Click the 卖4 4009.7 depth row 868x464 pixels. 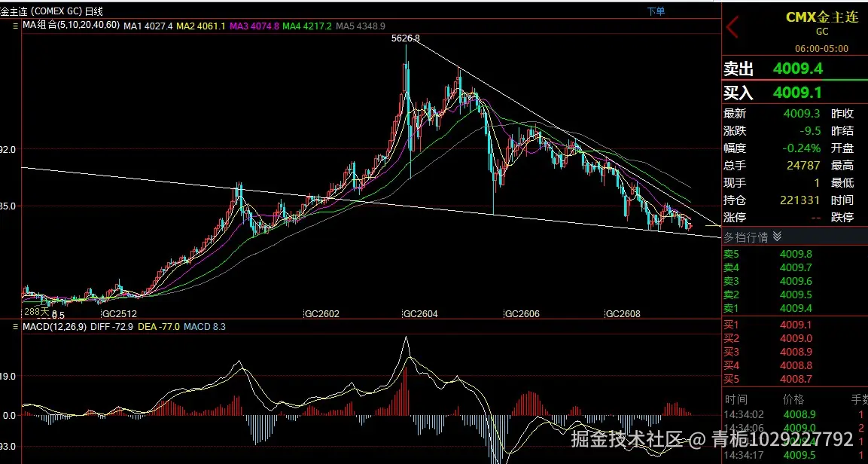pyautogui.click(x=769, y=267)
